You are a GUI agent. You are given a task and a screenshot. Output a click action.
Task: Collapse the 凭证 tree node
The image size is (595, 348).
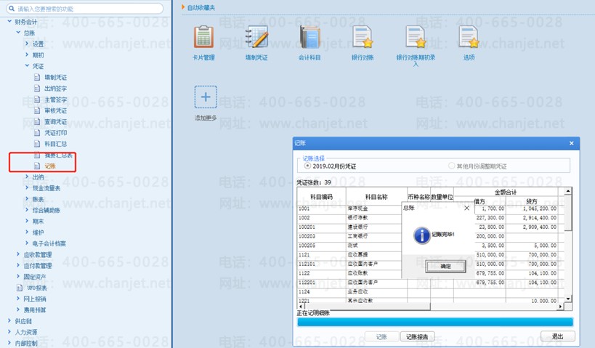pos(27,65)
